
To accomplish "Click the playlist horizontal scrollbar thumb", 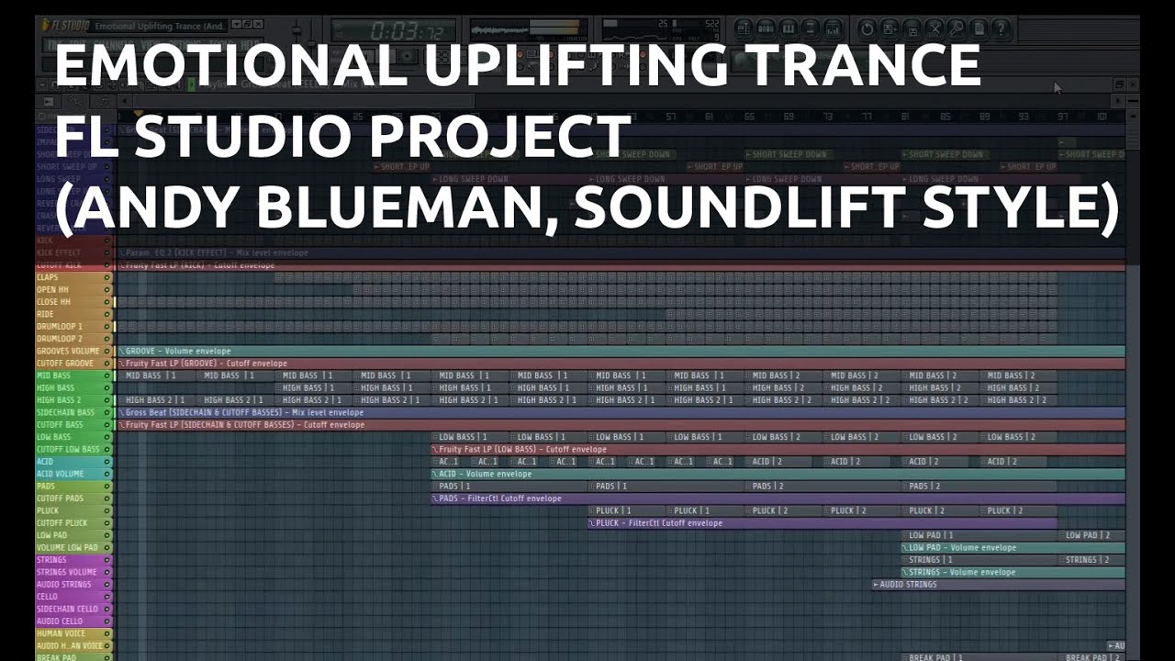I will click(x=304, y=102).
